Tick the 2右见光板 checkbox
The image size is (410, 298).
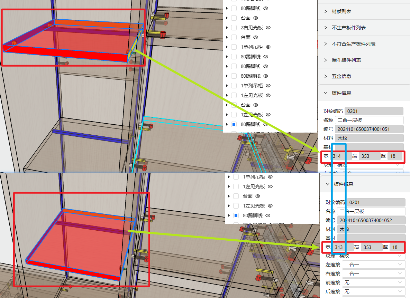[234, 28]
